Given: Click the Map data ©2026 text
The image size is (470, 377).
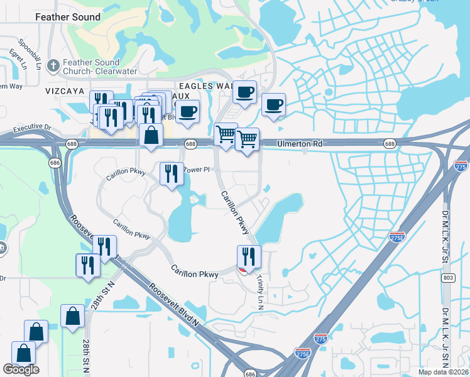Looking at the screenshot, I should click(443, 372).
